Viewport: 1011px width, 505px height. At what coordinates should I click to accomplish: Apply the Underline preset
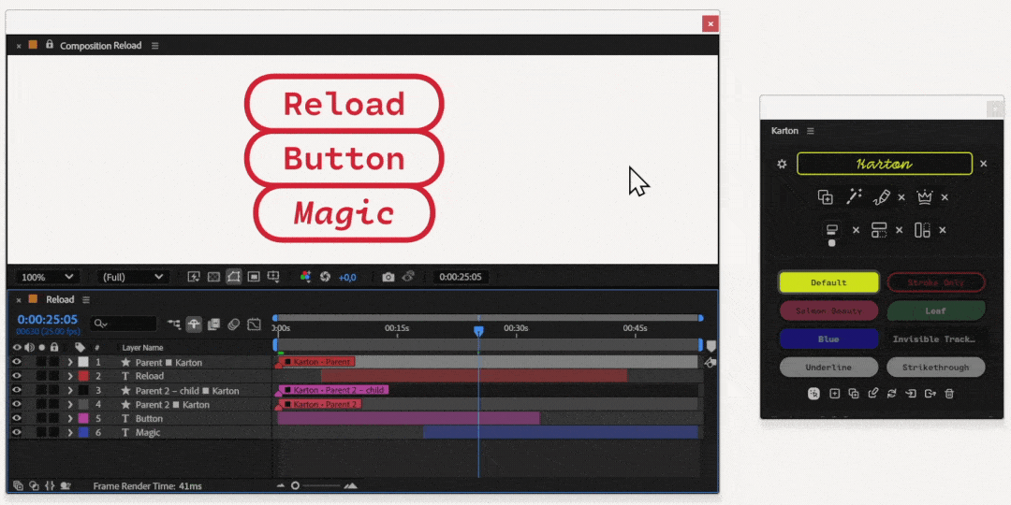pyautogui.click(x=828, y=368)
